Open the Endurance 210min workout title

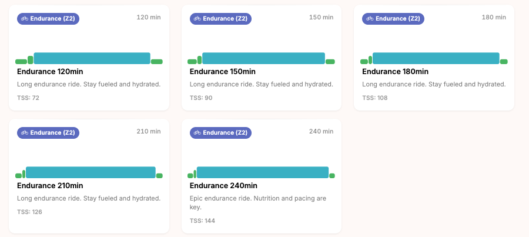(50, 186)
